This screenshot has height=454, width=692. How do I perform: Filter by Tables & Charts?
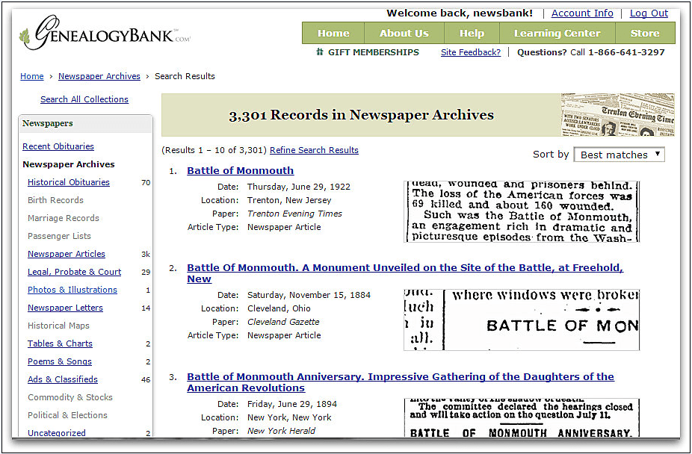click(60, 343)
